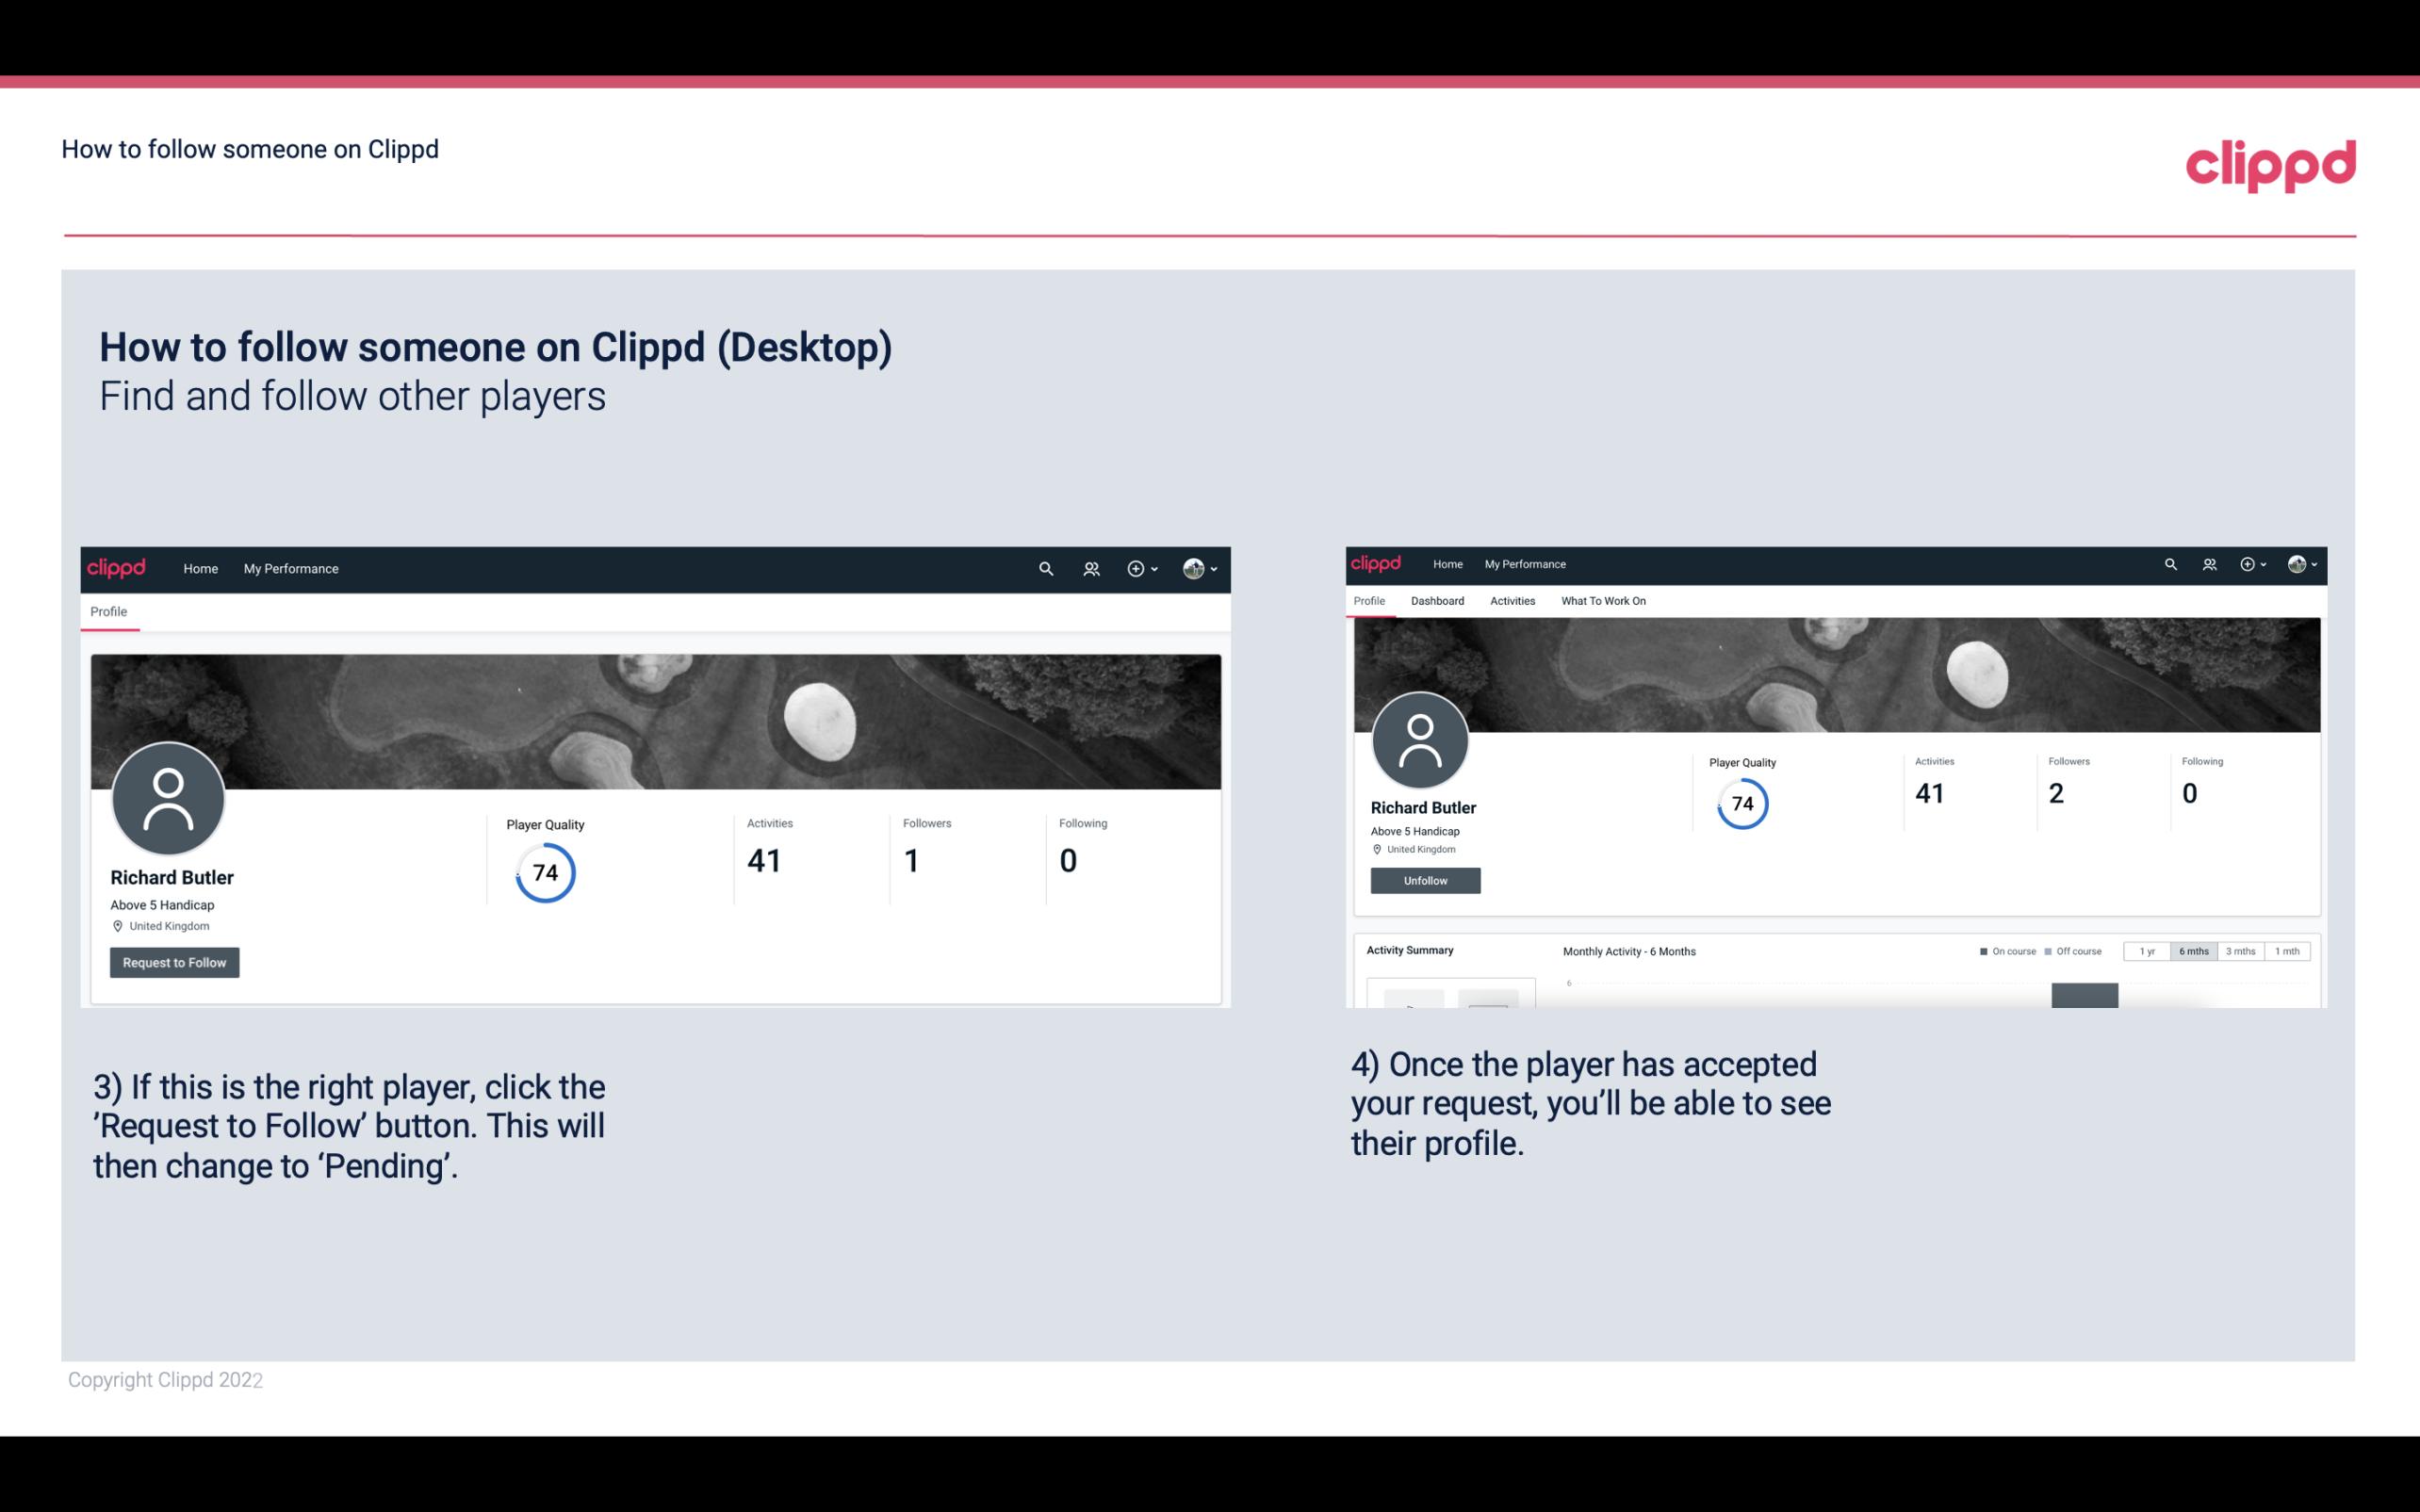Click the 'Request to Follow' button

174,962
